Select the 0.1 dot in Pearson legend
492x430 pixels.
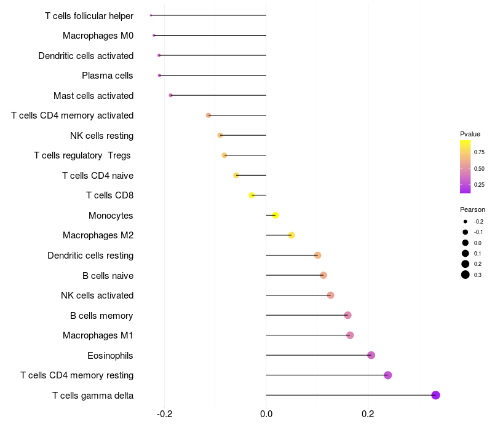point(466,253)
